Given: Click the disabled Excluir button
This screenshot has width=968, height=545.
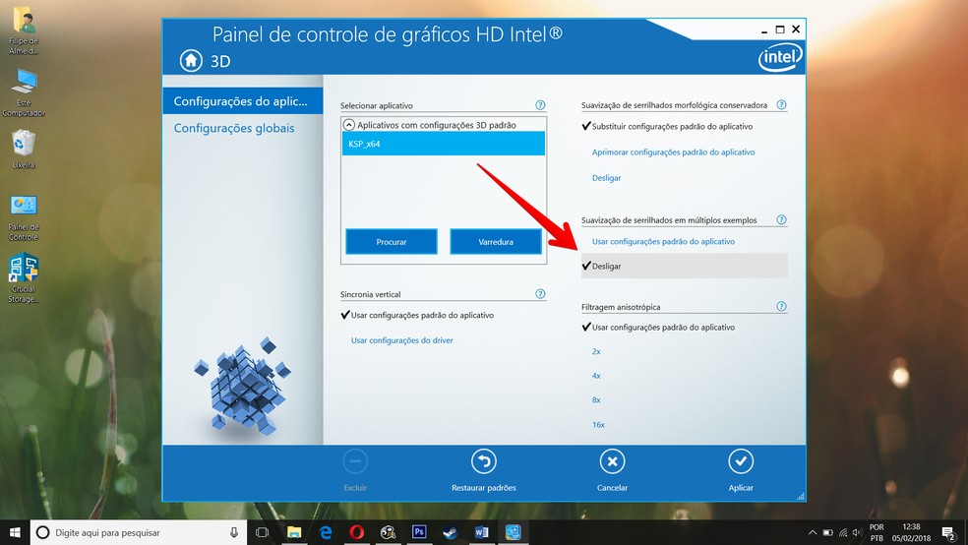Looking at the screenshot, I should [x=355, y=470].
